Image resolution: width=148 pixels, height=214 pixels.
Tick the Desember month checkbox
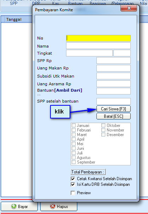pos(103,135)
